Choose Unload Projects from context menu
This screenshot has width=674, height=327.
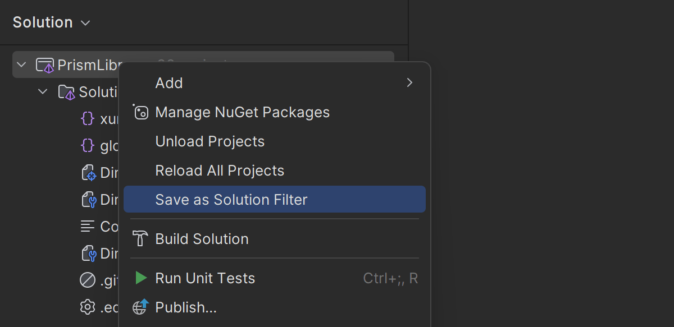click(x=210, y=141)
